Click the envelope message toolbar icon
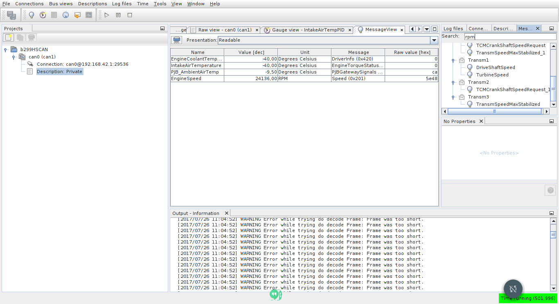559x304 pixels. click(x=77, y=15)
